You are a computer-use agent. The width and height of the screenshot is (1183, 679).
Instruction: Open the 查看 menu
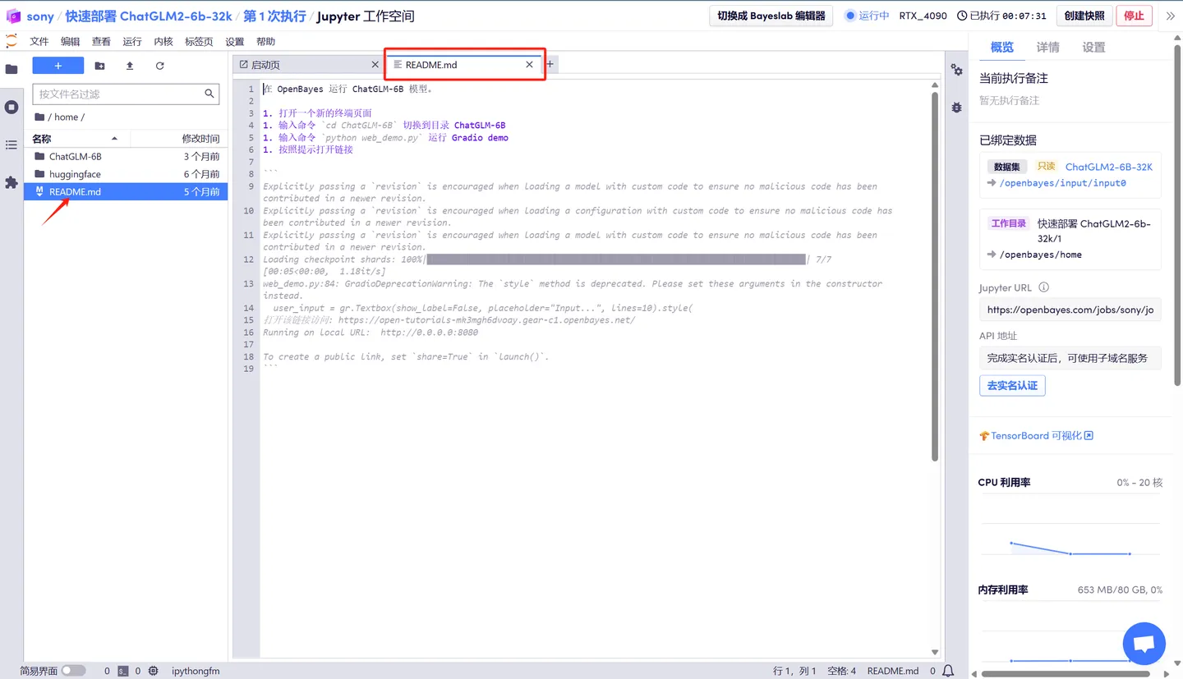pos(101,41)
